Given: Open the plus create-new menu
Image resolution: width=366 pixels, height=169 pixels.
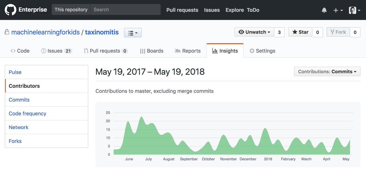Looking at the screenshot, I should point(338,10).
